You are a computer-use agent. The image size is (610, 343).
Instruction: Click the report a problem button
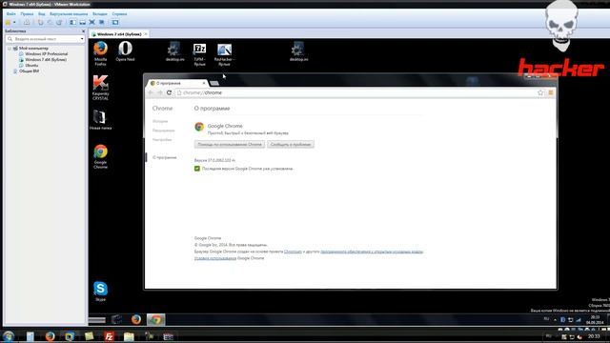[291, 144]
